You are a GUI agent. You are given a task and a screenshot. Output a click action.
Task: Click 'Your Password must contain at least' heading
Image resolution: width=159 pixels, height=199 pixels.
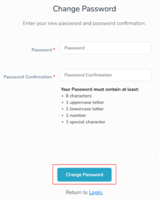pyautogui.click(x=100, y=89)
